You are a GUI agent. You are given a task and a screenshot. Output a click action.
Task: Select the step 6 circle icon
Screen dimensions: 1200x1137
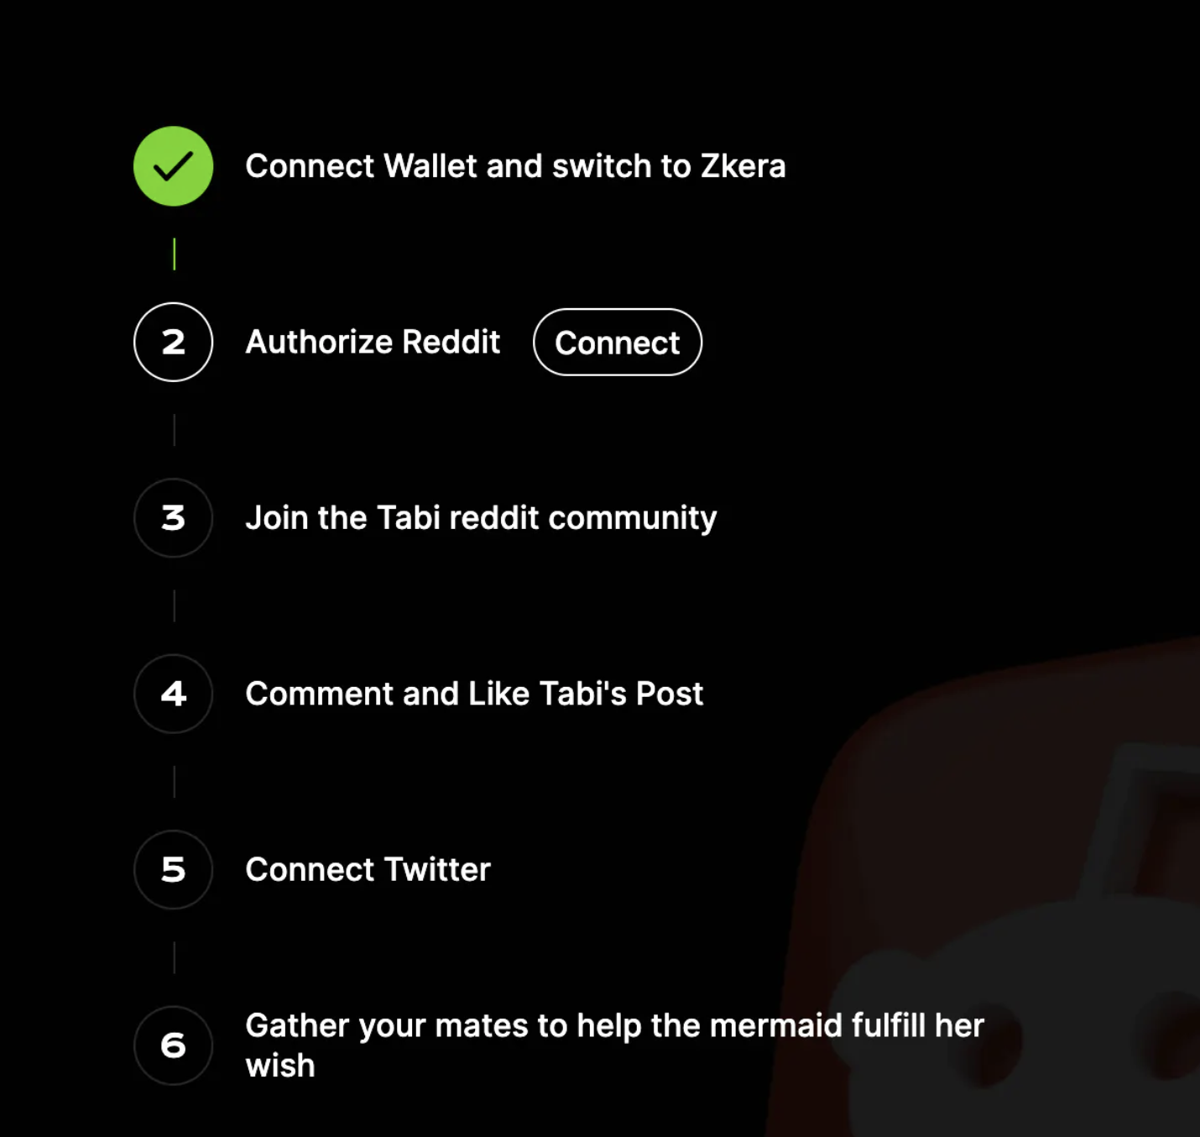point(173,1045)
